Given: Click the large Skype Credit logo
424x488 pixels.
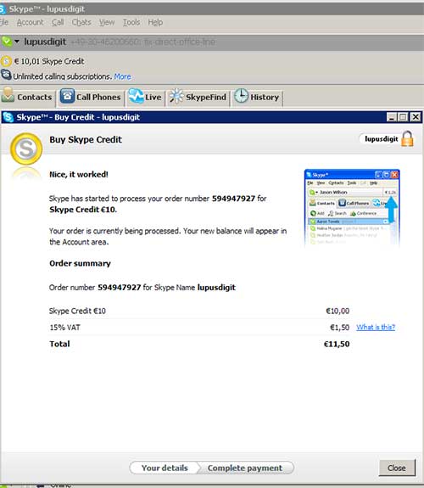Looking at the screenshot, I should pos(26,149).
